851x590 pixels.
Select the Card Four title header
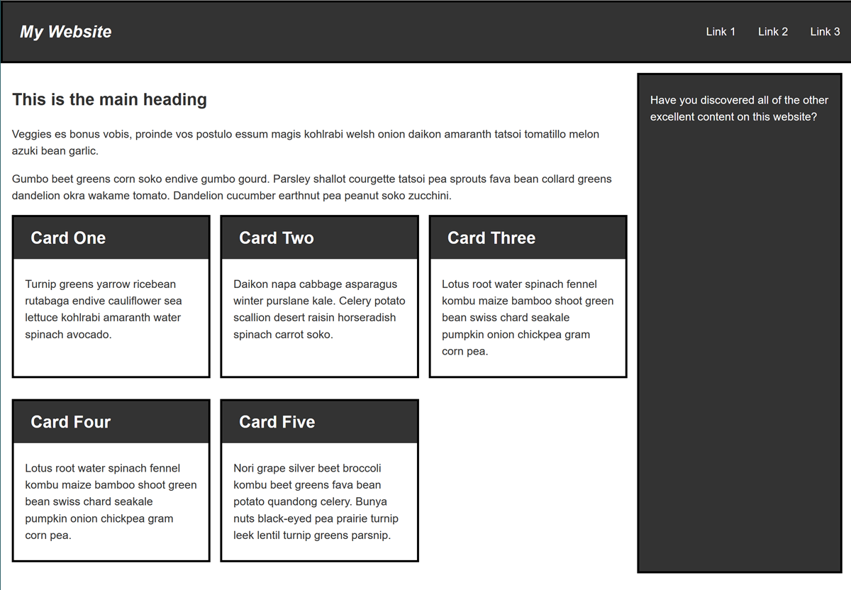coord(71,423)
